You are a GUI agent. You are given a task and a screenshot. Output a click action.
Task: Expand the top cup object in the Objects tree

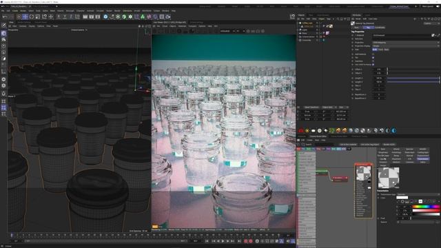pos(298,23)
